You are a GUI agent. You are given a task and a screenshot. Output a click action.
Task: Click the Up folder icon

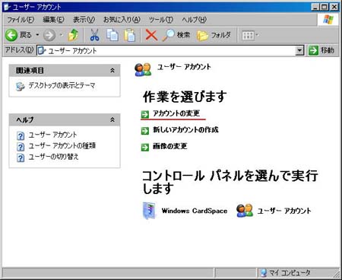tap(73, 35)
